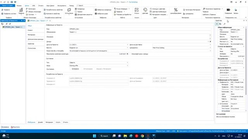Clear the Максимално налягане value
This screenshot has width=248, height=139.
point(127,54)
